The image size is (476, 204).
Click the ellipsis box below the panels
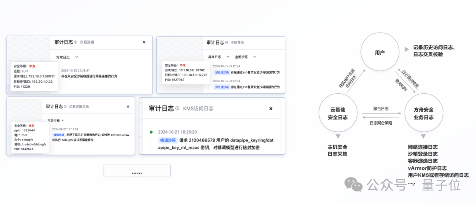pyautogui.click(x=137, y=171)
